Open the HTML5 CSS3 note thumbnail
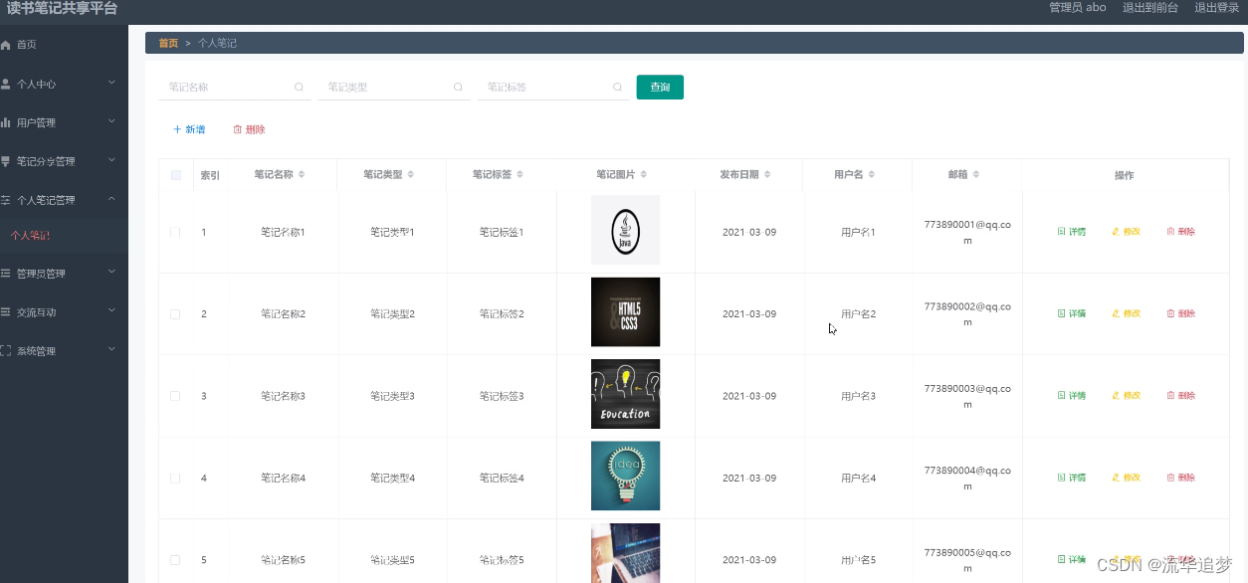Screen dimensions: 1248x583 pos(625,312)
